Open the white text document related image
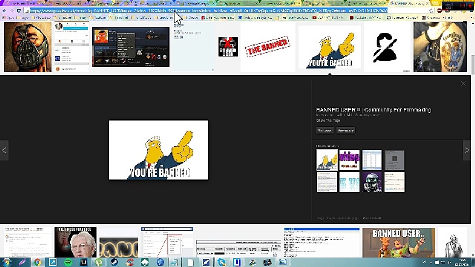The width and height of the screenshot is (475, 267). pos(327,182)
